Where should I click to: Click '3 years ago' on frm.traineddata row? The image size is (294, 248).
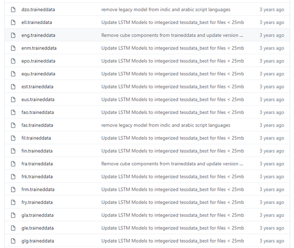(272, 189)
